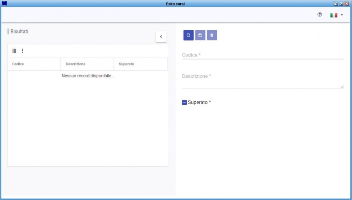Click the application icon in title bar
352x200 pixels.
(x=4, y=4)
